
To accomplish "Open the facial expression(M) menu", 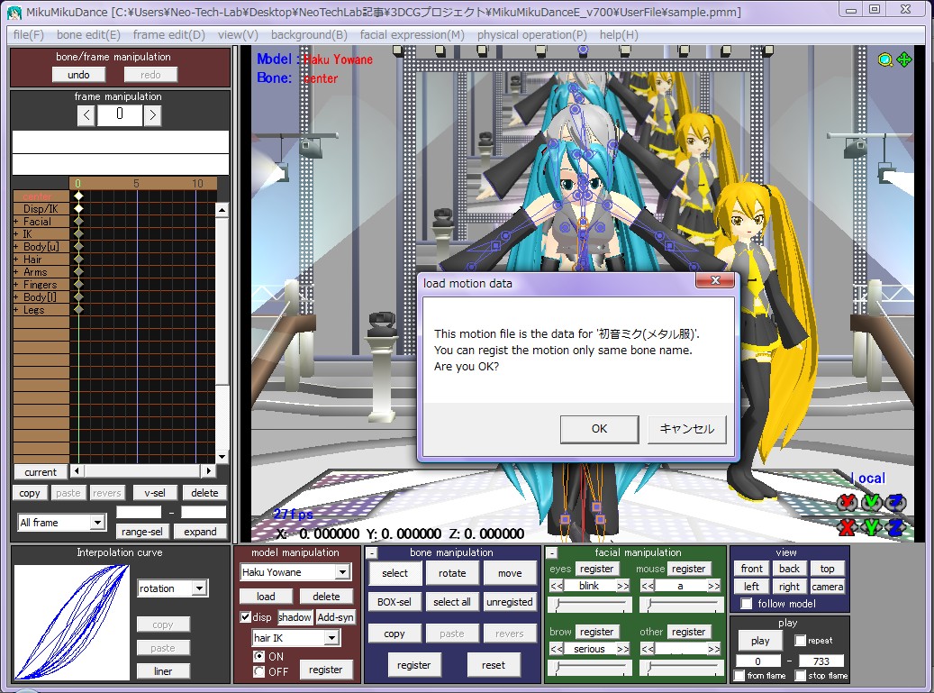I will point(413,34).
